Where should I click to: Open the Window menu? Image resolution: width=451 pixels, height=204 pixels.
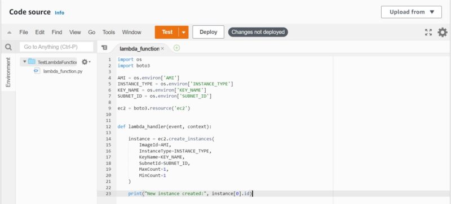pos(131,32)
